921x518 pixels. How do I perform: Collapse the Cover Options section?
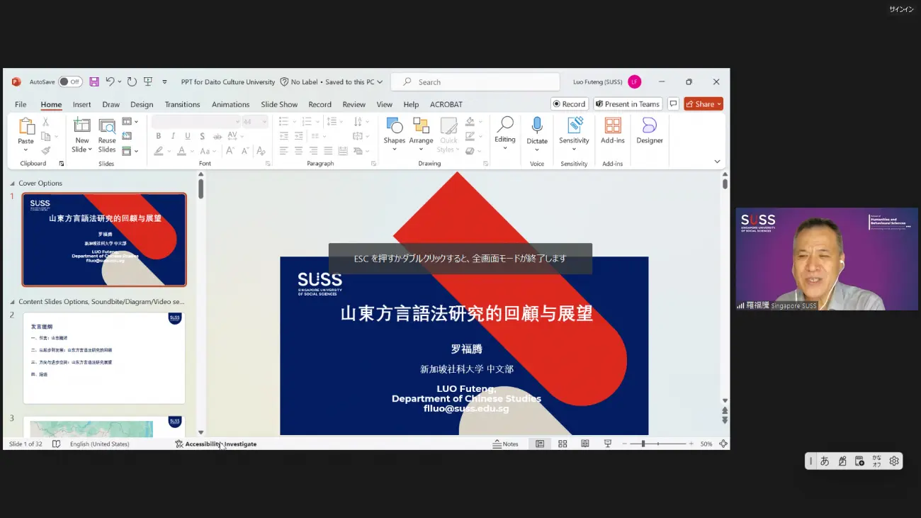13,184
